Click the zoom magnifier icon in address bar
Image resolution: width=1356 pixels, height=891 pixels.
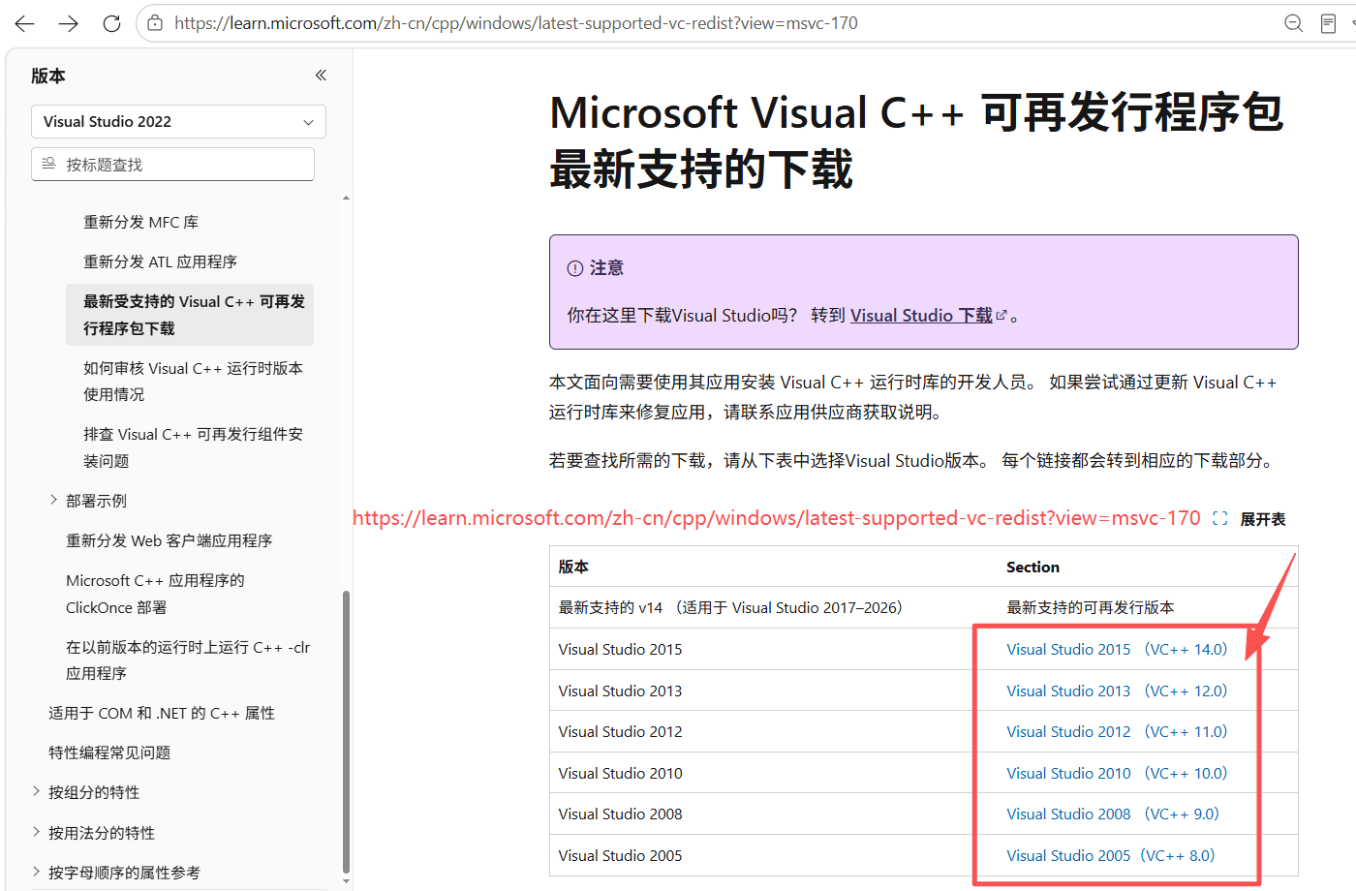(1293, 23)
